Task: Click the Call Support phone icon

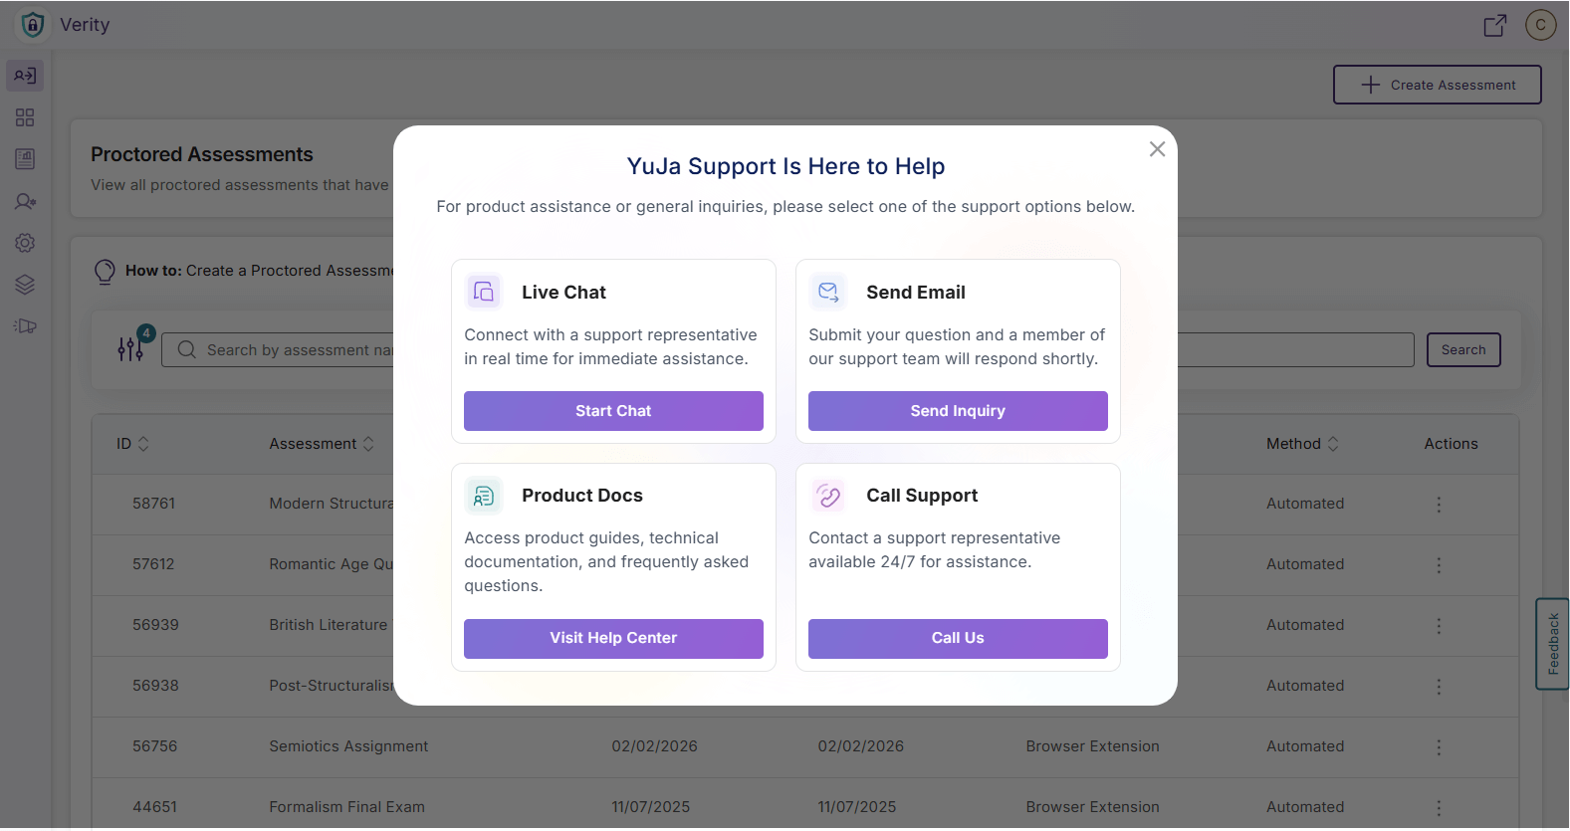Action: tap(828, 496)
